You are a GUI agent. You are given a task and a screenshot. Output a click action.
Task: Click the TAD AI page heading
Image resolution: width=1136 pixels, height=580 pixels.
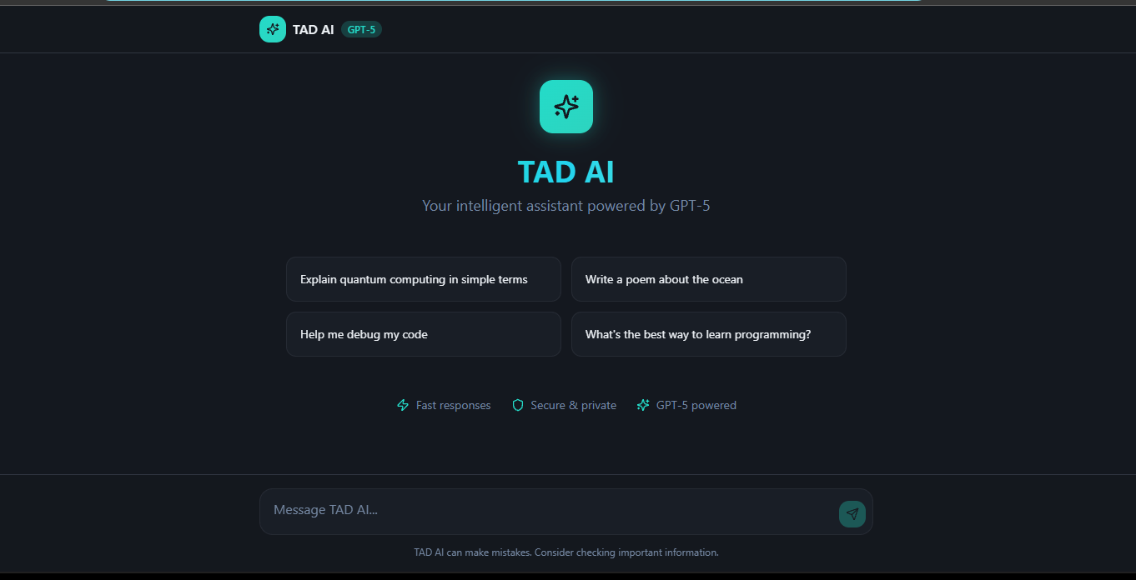[x=565, y=171]
